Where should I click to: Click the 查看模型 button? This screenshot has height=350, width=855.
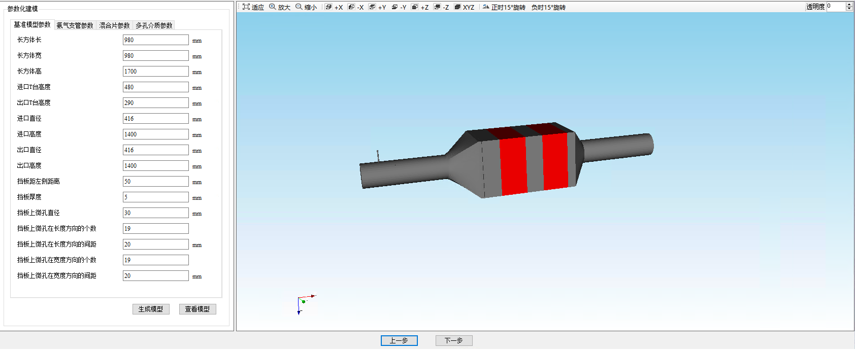198,309
